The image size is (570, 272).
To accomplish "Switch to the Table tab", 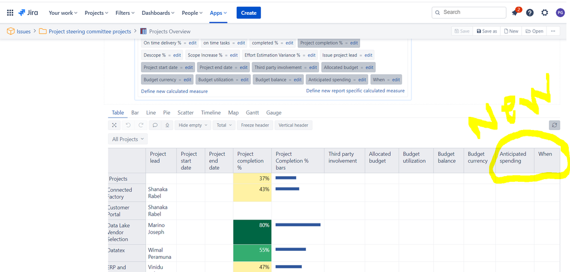I will click(x=118, y=112).
